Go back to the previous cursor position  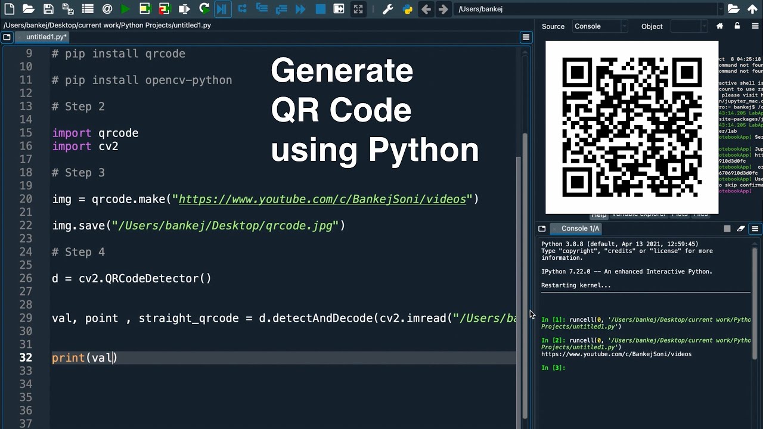coord(426,9)
